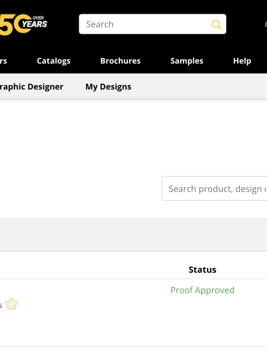
Task: Click the design name text beside the star
Action: pyautogui.click(x=1, y=306)
